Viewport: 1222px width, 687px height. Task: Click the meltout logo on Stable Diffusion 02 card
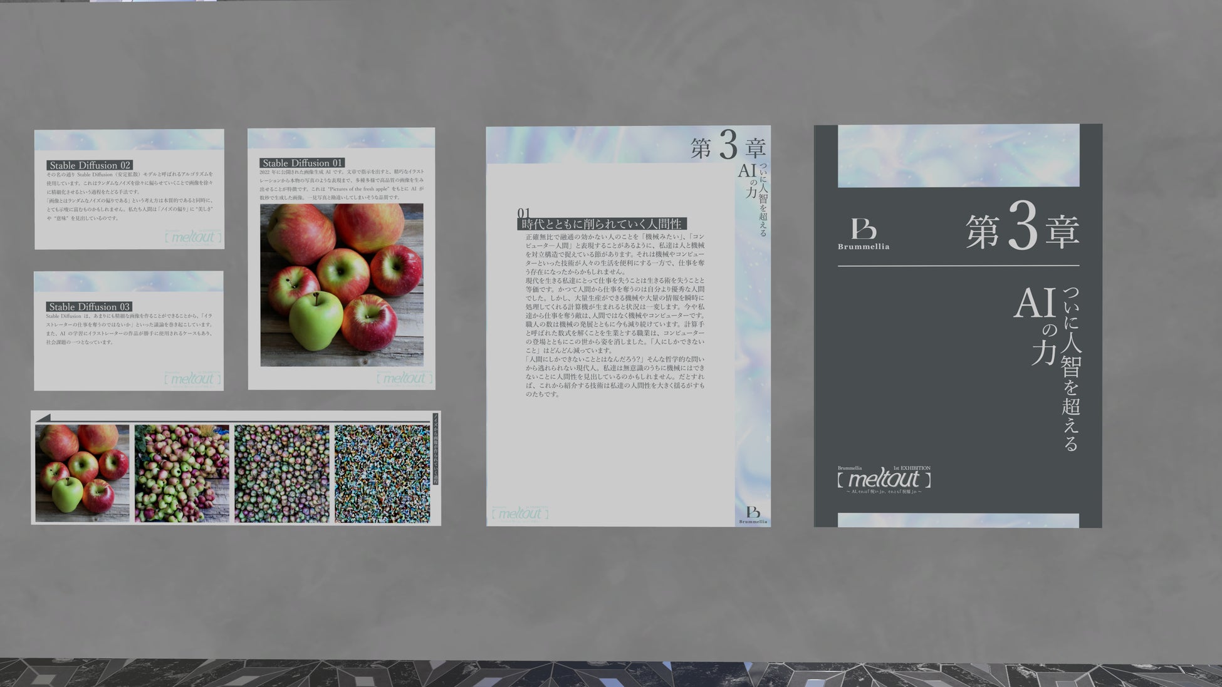click(193, 237)
